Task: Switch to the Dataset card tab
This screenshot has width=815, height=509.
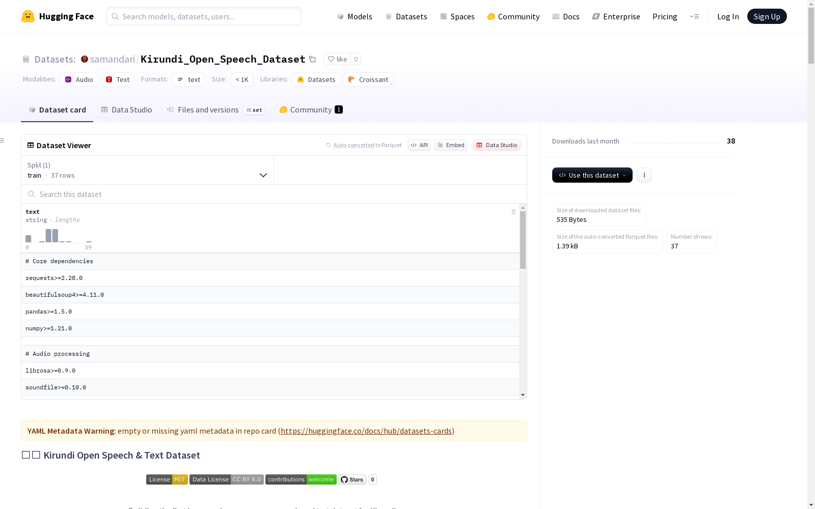Action: point(57,109)
